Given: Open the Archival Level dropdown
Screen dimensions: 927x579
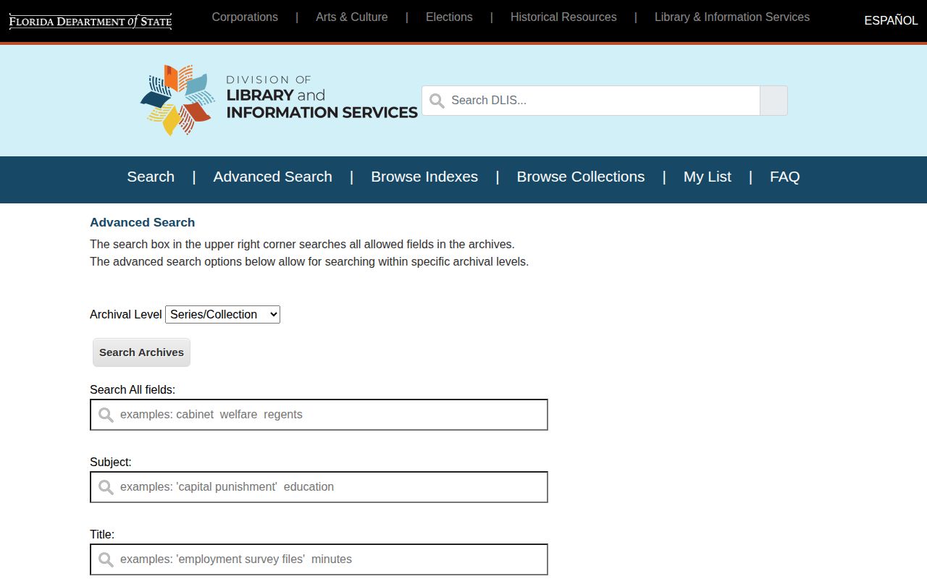Looking at the screenshot, I should click(222, 314).
